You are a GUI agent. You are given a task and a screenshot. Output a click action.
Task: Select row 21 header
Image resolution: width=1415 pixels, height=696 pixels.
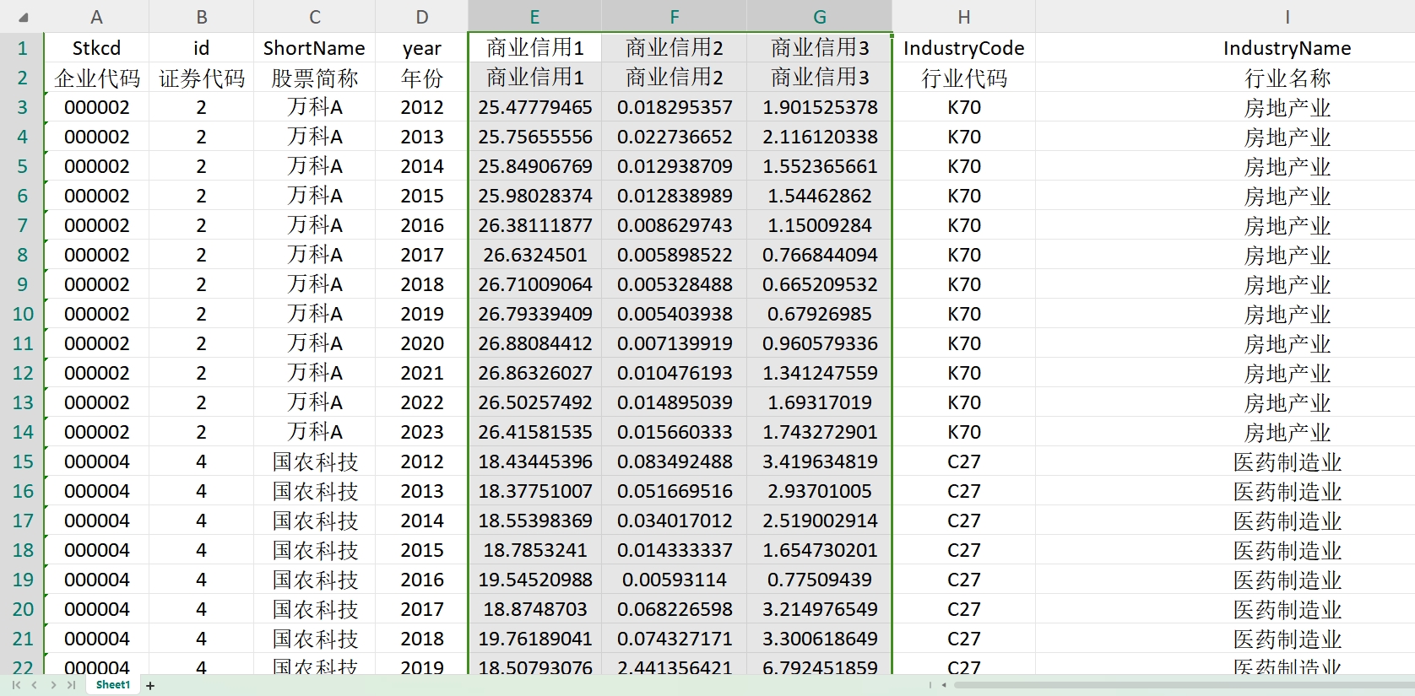click(22, 639)
